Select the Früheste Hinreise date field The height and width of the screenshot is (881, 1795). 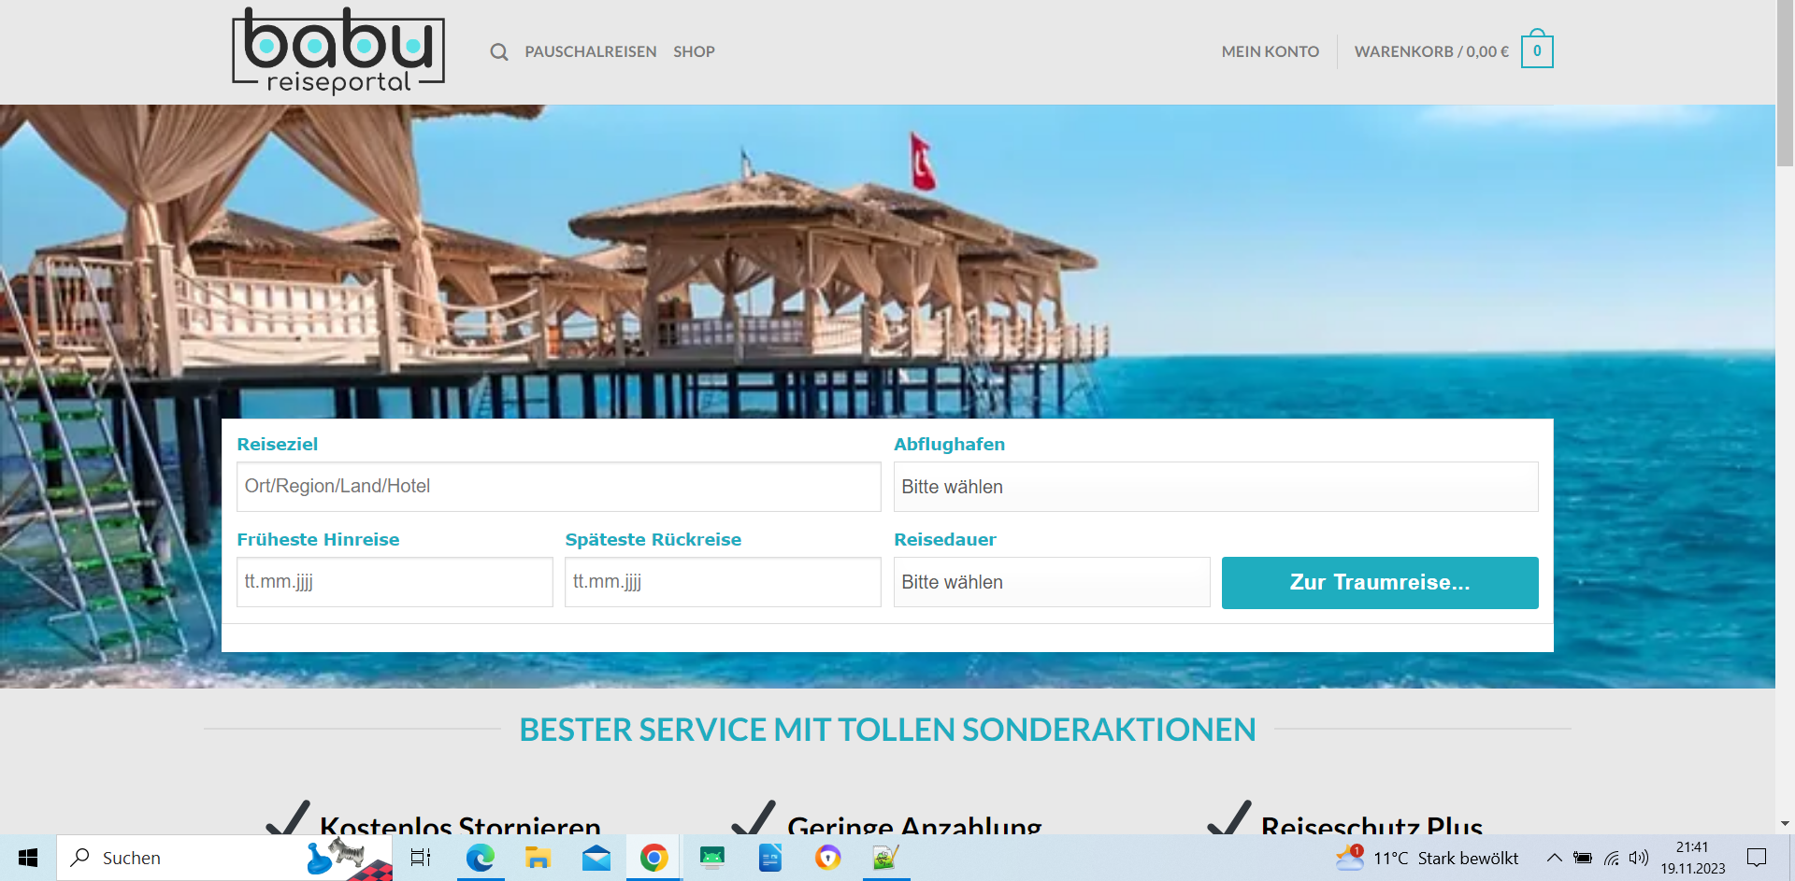[394, 582]
